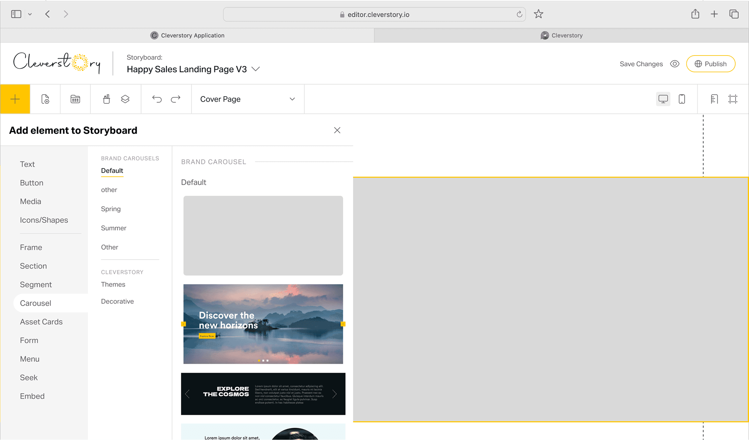
Task: Open the Cover Page dropdown
Action: (x=248, y=99)
